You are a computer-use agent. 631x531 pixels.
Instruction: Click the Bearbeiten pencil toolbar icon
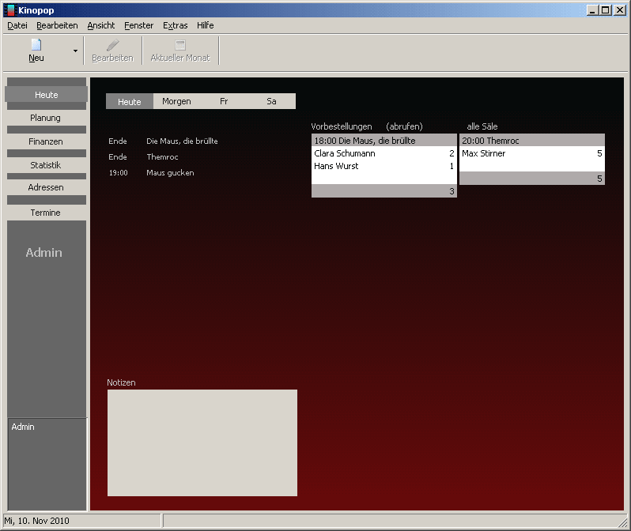112,45
